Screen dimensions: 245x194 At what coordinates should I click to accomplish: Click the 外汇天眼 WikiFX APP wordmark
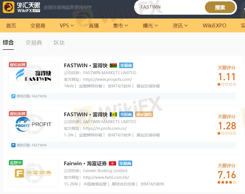[28, 7]
